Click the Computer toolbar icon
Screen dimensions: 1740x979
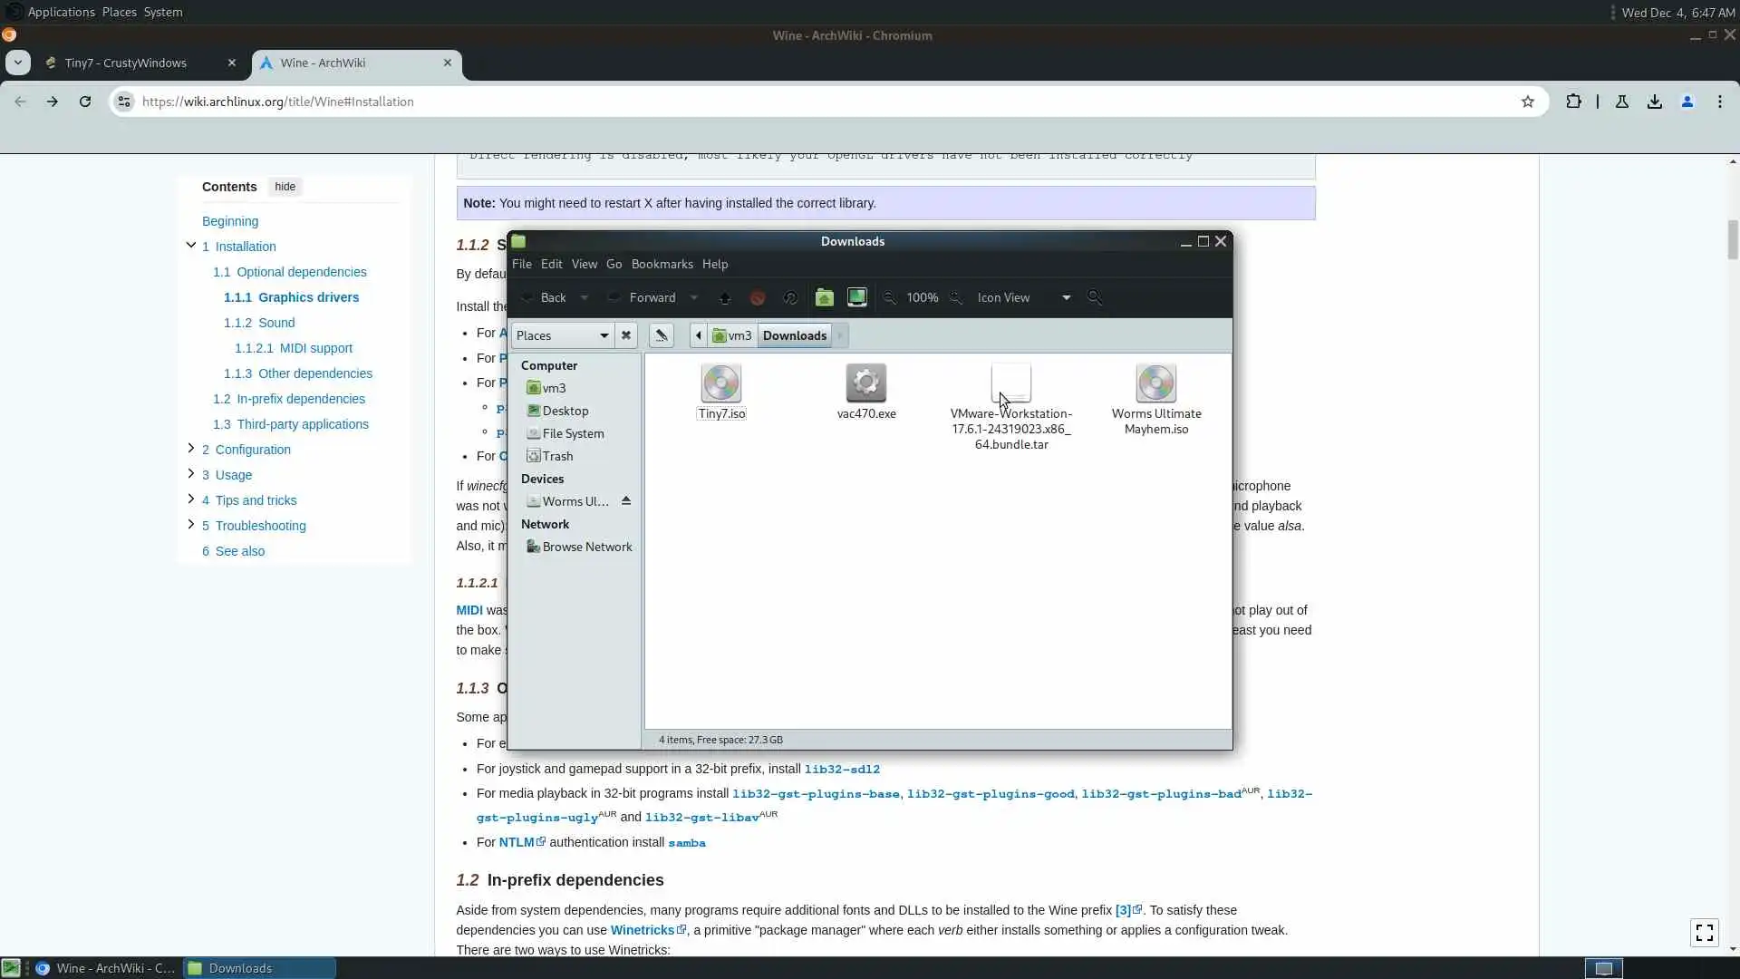(856, 297)
